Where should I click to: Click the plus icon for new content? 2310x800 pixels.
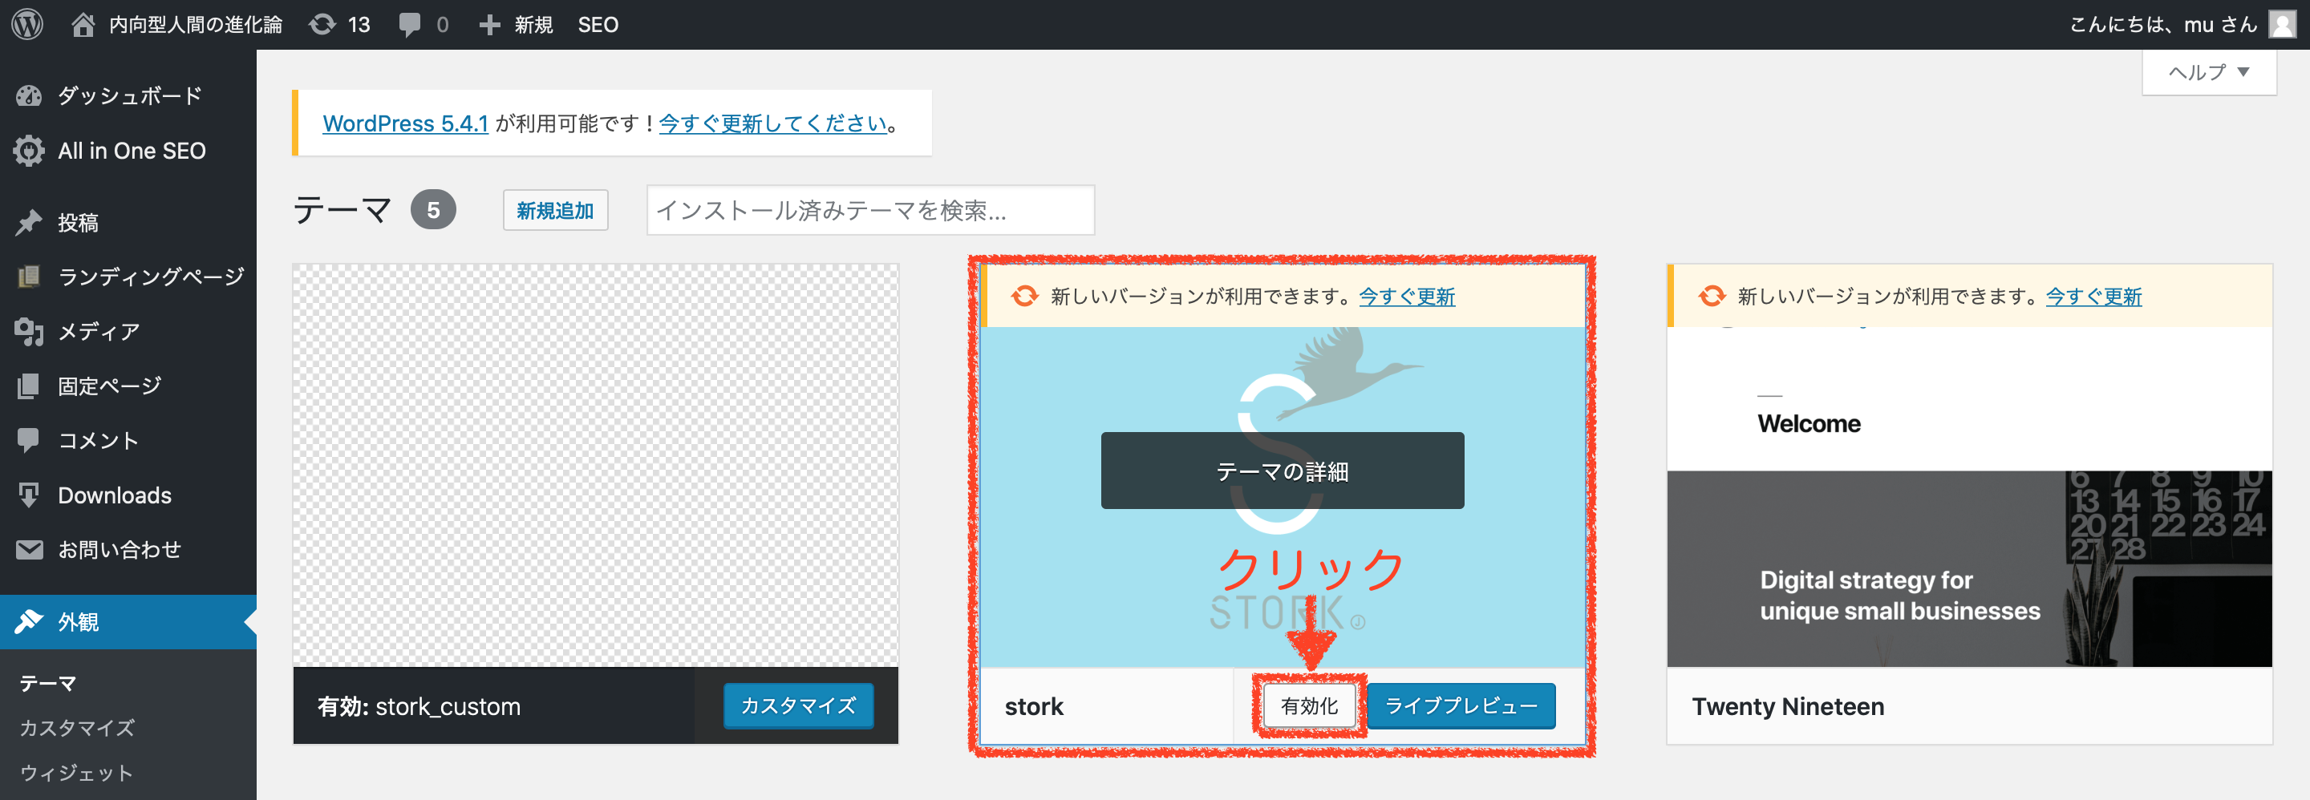point(488,25)
